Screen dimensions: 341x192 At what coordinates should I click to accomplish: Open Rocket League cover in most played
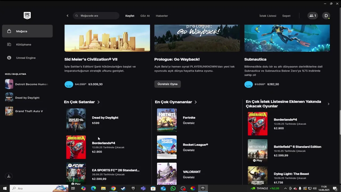click(x=167, y=147)
